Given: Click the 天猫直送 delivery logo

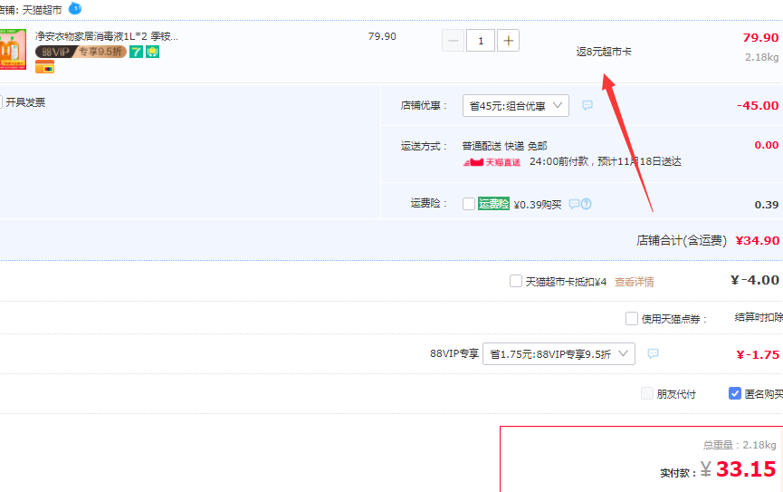Looking at the screenshot, I should coord(492,162).
